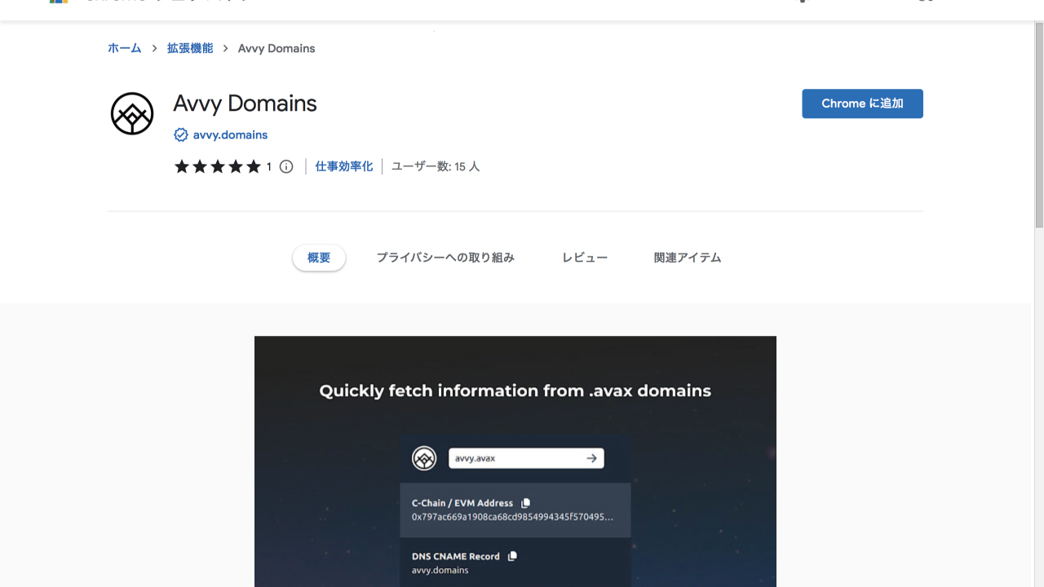Click copy icon next to DNS CNAME Record
1044x587 pixels.
pos(512,556)
